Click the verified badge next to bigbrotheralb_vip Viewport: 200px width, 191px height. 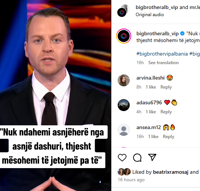click(x=182, y=33)
